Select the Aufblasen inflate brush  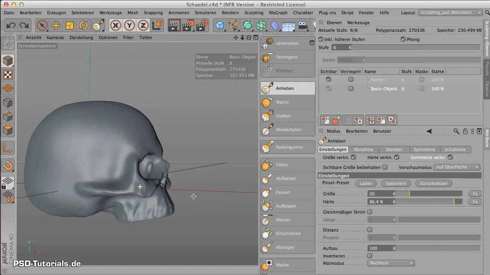click(x=288, y=206)
